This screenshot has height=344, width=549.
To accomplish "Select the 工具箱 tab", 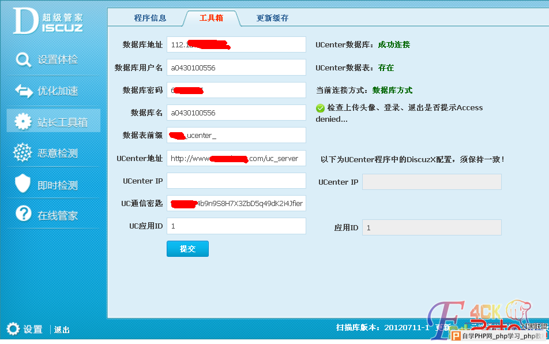I will click(211, 18).
